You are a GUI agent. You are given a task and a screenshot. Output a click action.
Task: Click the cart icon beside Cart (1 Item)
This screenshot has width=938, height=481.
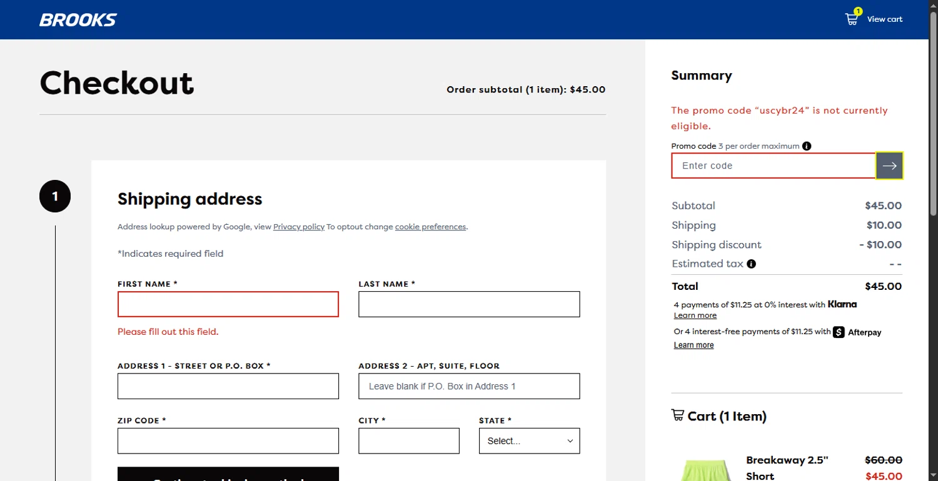point(678,415)
